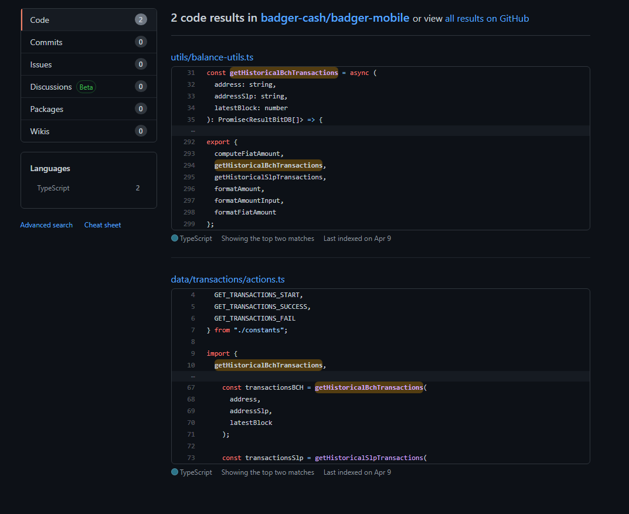Open the utils/balance-utils.ts file
The height and width of the screenshot is (514, 629).
212,57
